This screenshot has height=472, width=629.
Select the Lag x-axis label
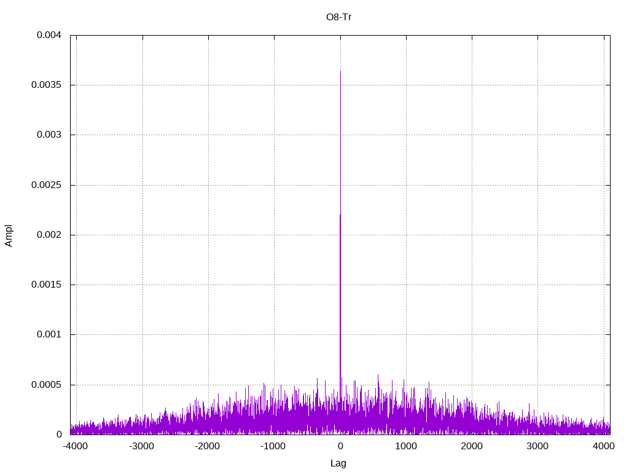pyautogui.click(x=338, y=463)
